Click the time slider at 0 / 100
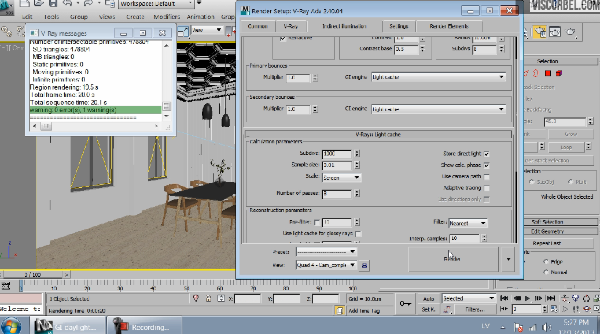600x334 pixels. point(32,274)
